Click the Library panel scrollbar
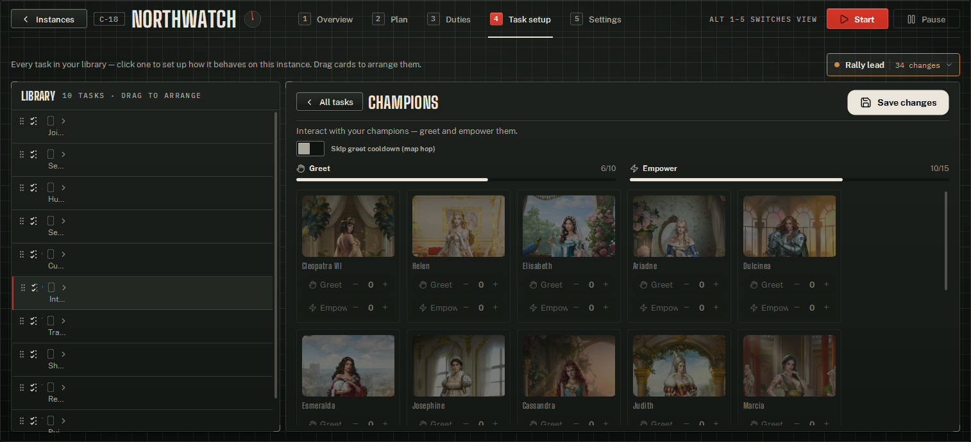Screen dimensions: 971x442 (276, 255)
